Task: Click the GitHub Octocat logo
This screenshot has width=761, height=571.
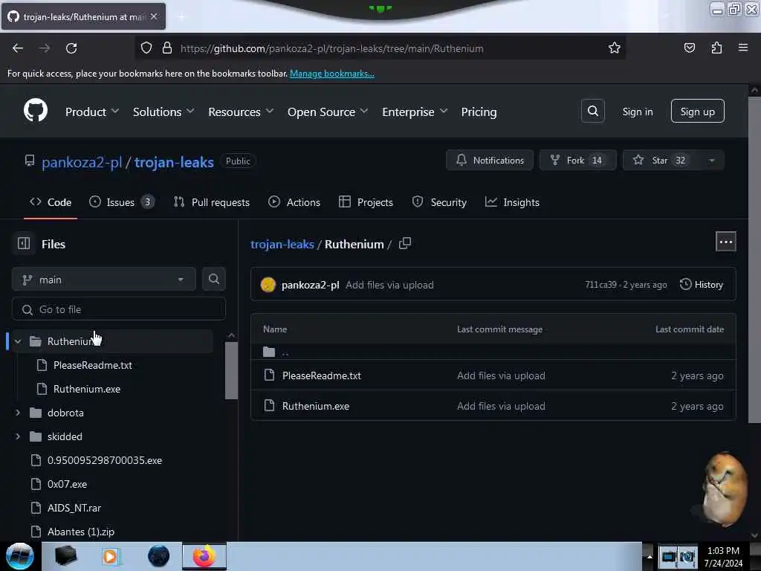Action: click(36, 111)
